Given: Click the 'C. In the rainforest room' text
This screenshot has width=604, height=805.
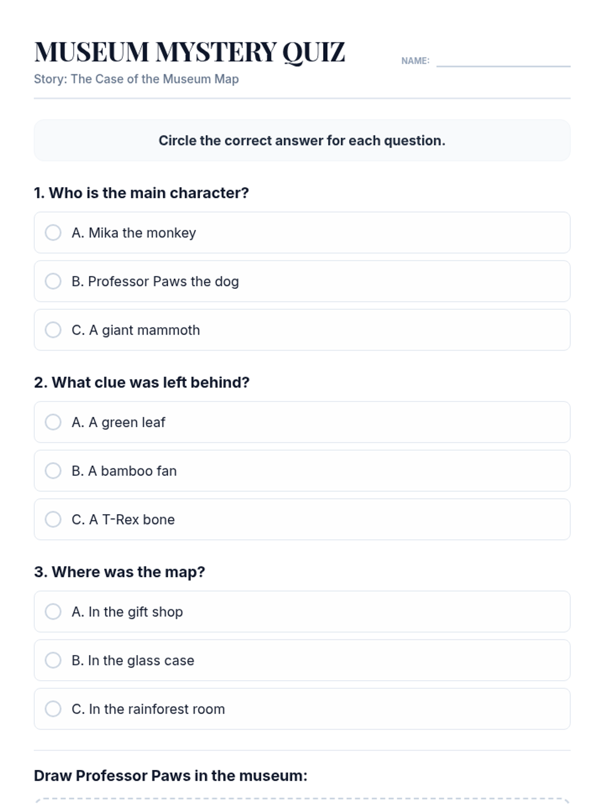Looking at the screenshot, I should coord(148,709).
